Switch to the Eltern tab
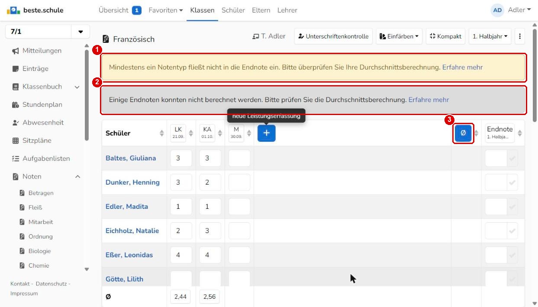Viewport: 538px width, 307px height. point(261,10)
